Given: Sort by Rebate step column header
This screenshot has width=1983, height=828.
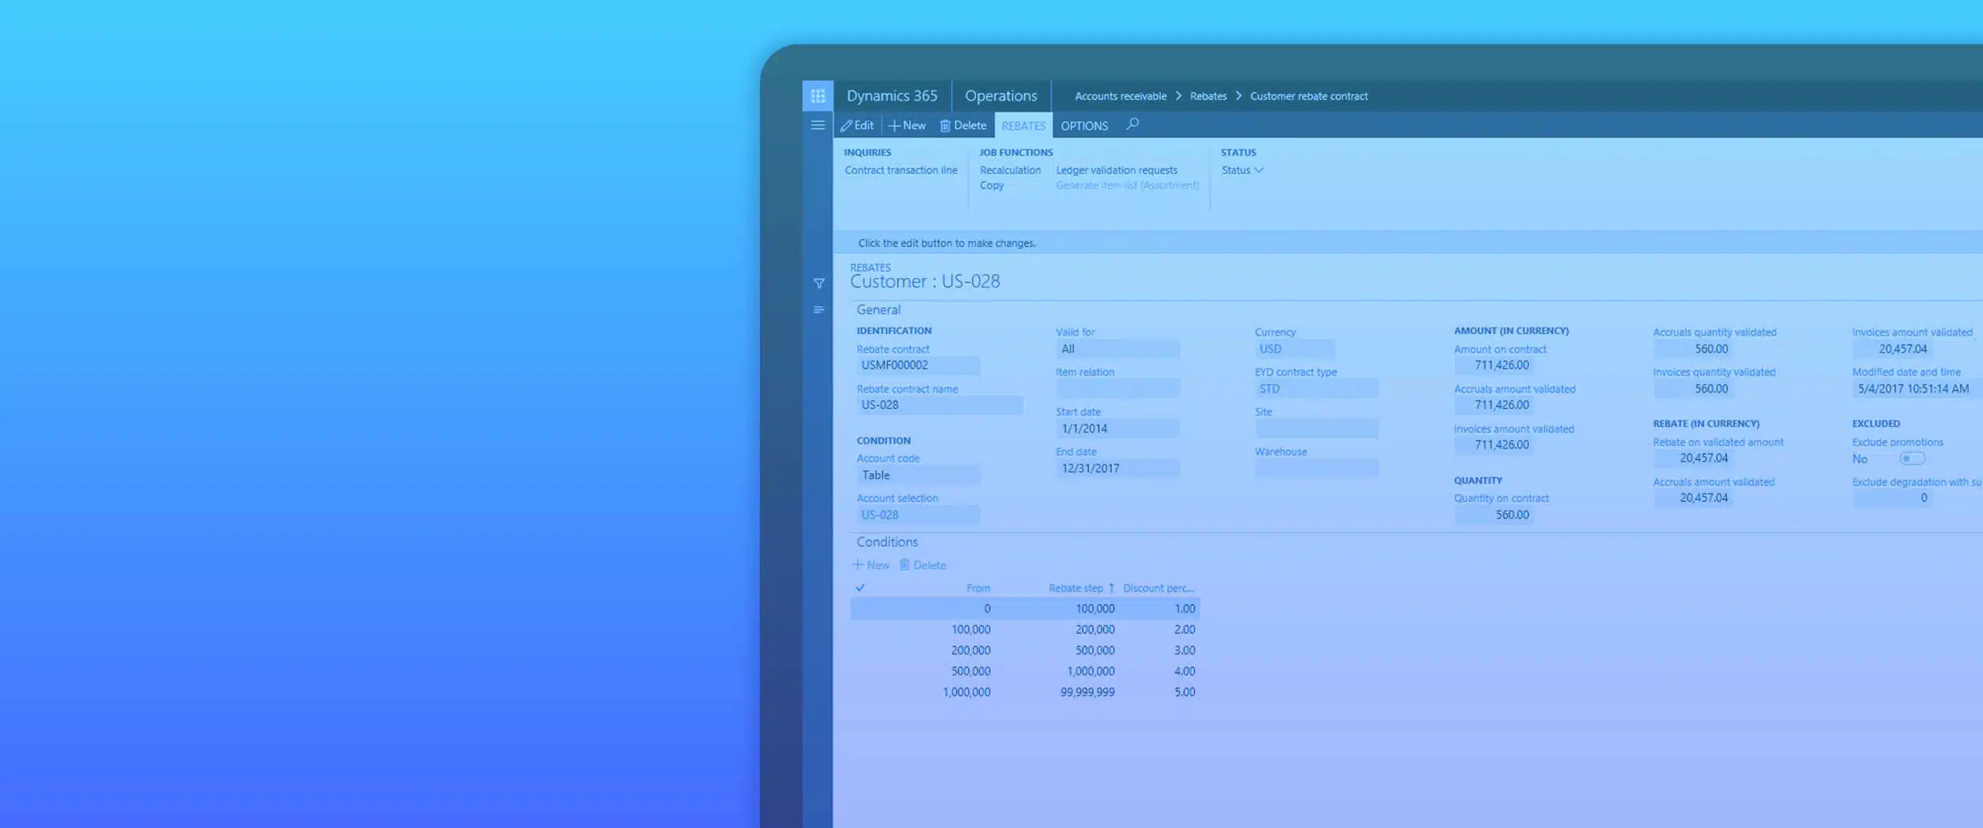Looking at the screenshot, I should click(x=1075, y=588).
